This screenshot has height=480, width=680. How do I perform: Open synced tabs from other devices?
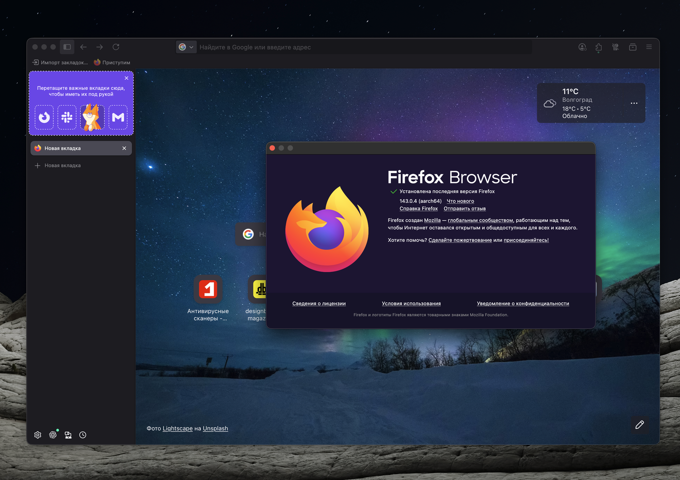pyautogui.click(x=68, y=435)
